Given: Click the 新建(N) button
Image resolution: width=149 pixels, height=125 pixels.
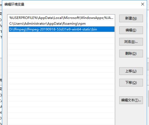Looking at the screenshot, I should (131, 18).
